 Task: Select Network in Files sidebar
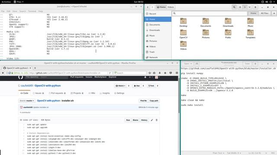pyautogui.click(x=158, y=57)
